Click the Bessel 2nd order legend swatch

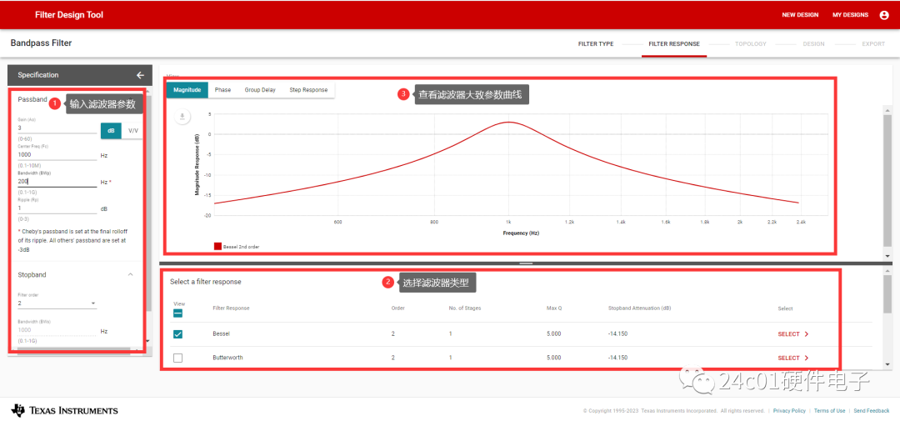217,246
